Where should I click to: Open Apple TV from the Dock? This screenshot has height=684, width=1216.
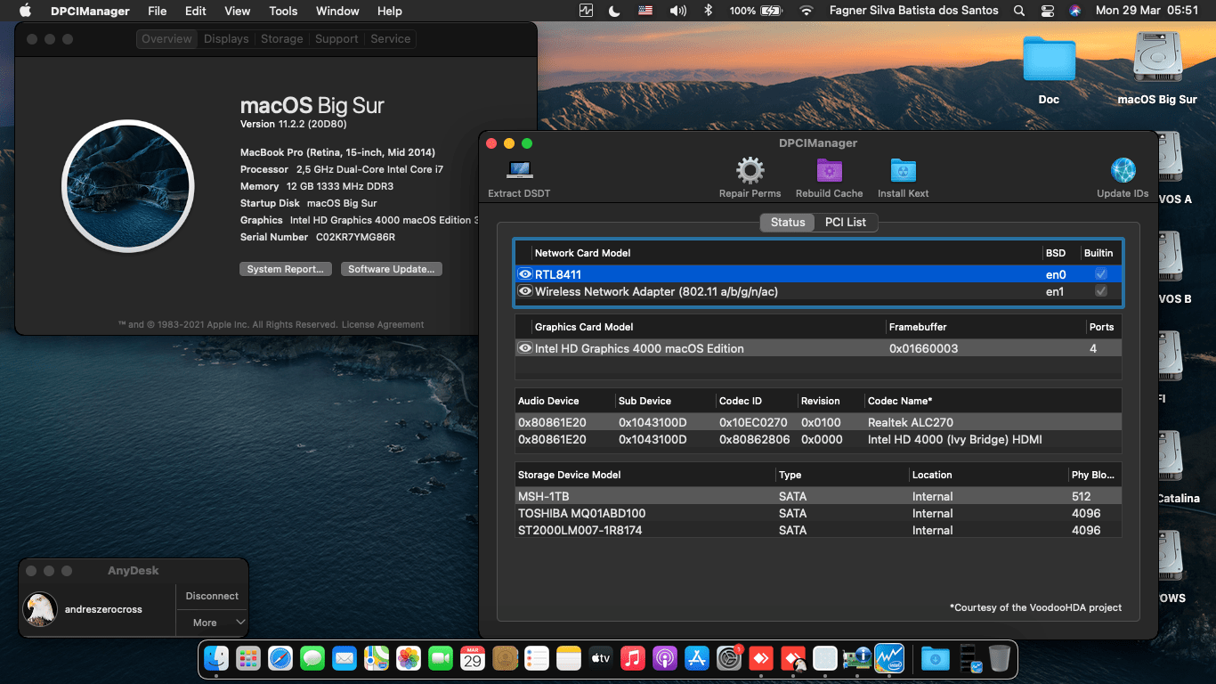coord(601,658)
